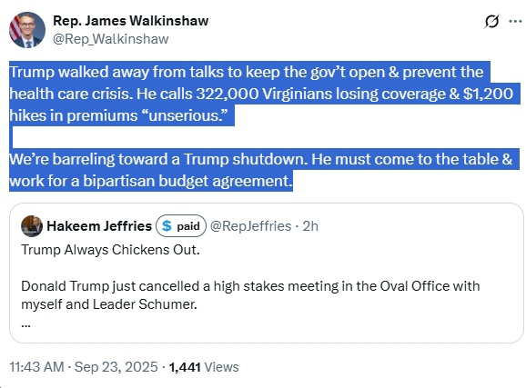The height and width of the screenshot is (388, 526).
Task: Click the 2h timestamp on quoted post
Action: (310, 226)
